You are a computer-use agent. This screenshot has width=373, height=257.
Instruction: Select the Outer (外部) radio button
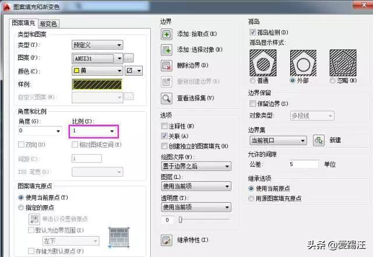(293, 80)
